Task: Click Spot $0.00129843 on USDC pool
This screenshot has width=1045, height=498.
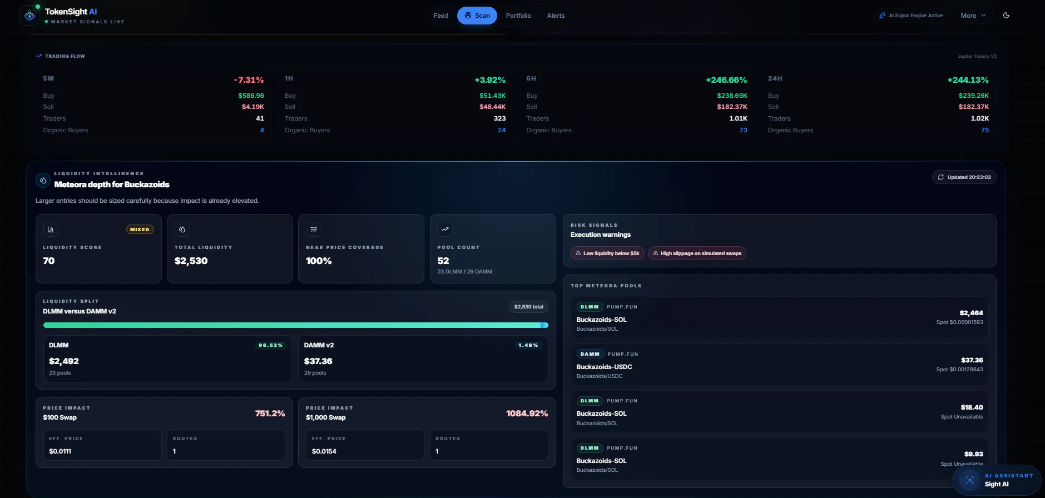Action: pos(959,370)
